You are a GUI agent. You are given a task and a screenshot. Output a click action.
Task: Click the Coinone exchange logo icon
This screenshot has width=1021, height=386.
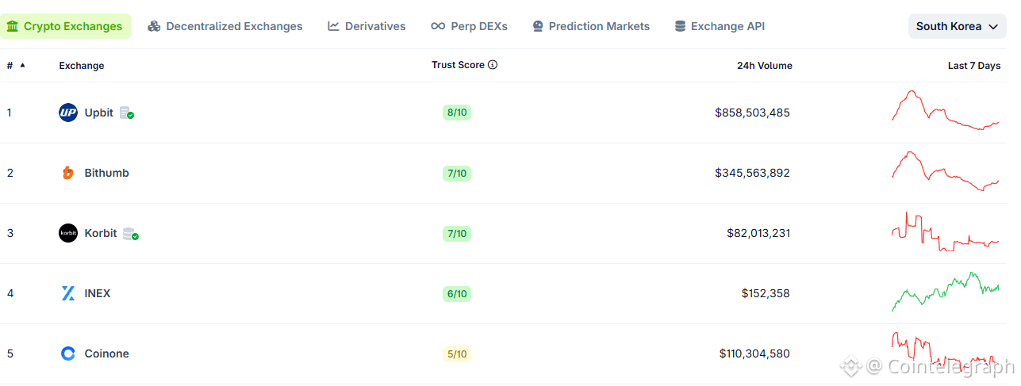pyautogui.click(x=68, y=354)
